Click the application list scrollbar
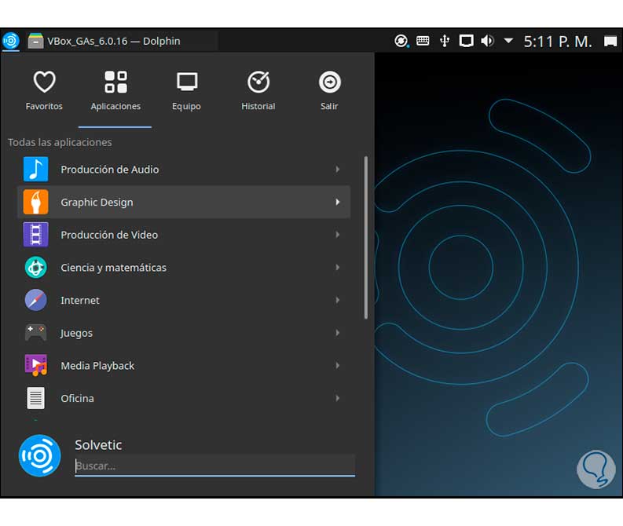Image resolution: width=623 pixels, height=526 pixels. (x=366, y=237)
